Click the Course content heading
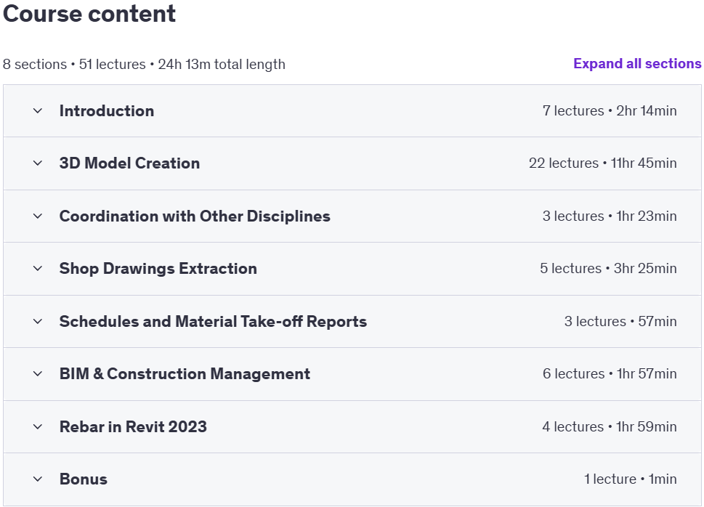 [89, 14]
